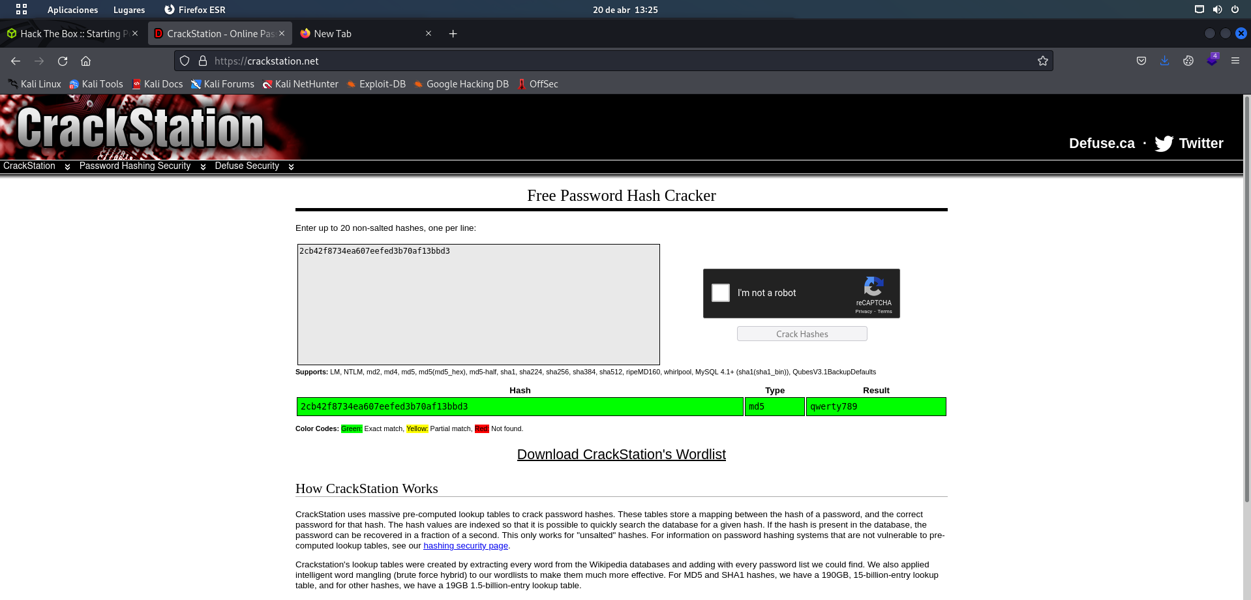Screen dimensions: 1251x600
Task: Open a new tab with plus button
Action: [x=453, y=34]
